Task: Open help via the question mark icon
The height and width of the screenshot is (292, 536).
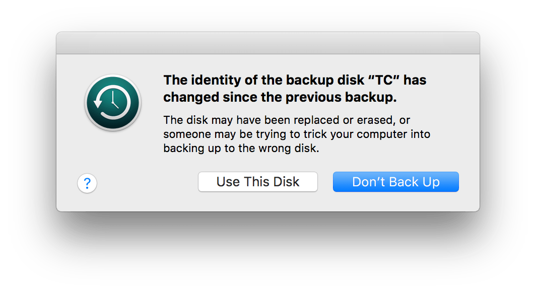Action: [x=87, y=183]
